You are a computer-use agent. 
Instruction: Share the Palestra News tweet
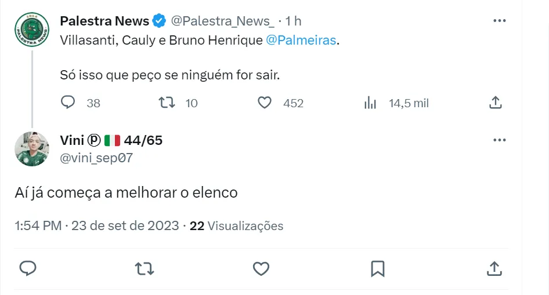coord(495,103)
